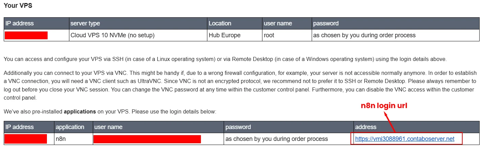This screenshot has height=147, width=482.
Task: Click the password cell in the n8n row
Action: coord(277,139)
